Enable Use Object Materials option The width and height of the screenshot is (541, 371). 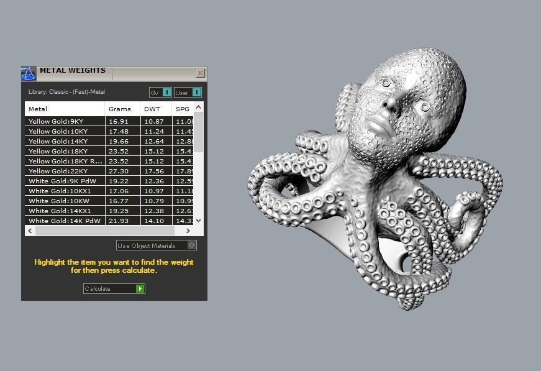point(157,245)
